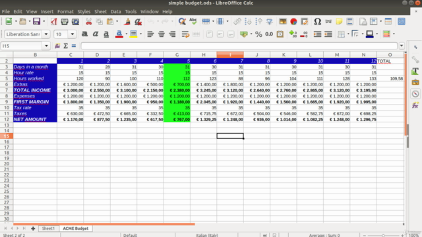Format as percent

(258, 34)
